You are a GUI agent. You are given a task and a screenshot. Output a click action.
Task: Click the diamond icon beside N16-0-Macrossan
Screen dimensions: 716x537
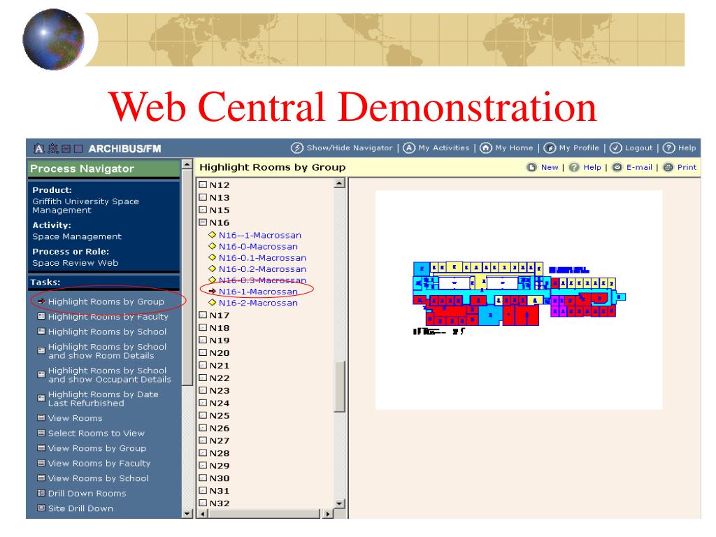(x=212, y=246)
